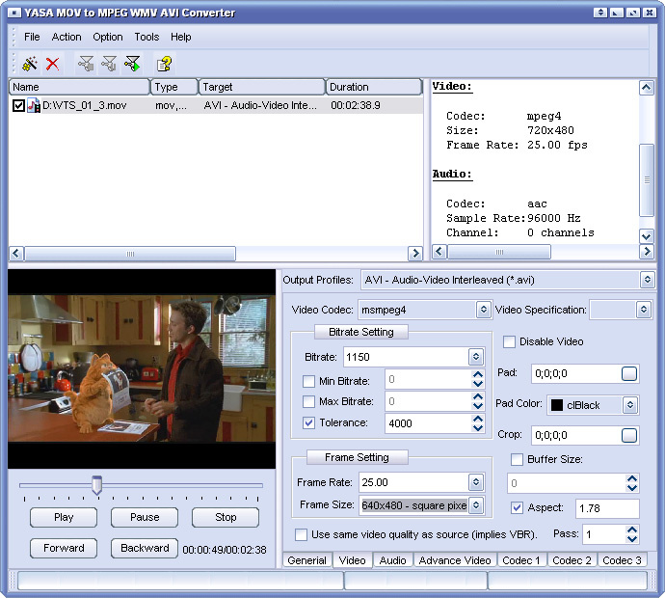Click the green start conversion toolbar icon
Viewport: 665px width, 598px height.
pyautogui.click(x=133, y=64)
